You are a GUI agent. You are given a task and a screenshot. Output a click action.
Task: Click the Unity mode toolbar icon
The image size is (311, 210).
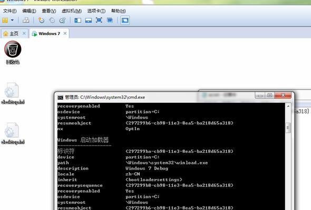110,20
